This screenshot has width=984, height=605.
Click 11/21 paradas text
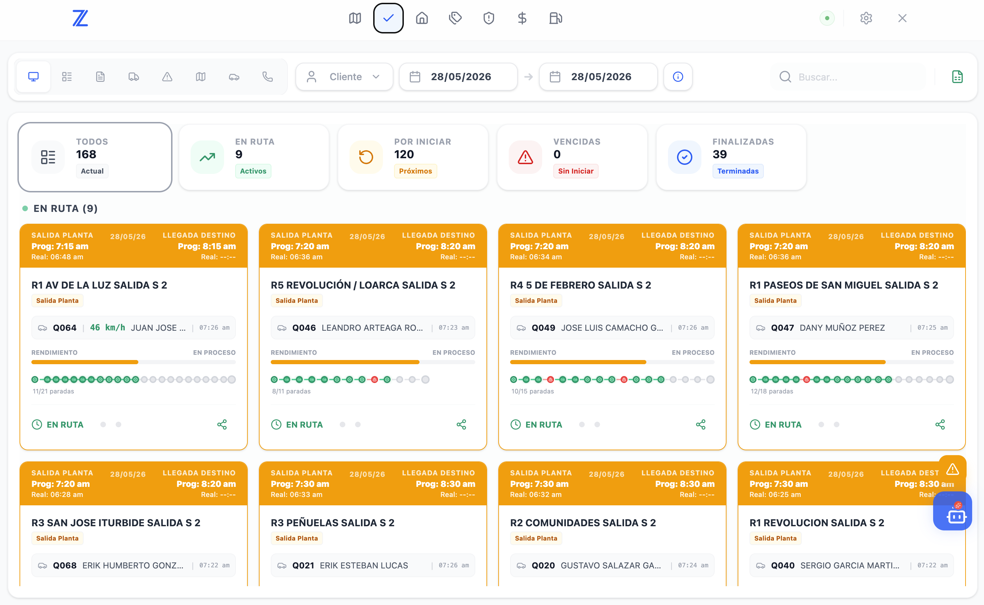pos(53,391)
